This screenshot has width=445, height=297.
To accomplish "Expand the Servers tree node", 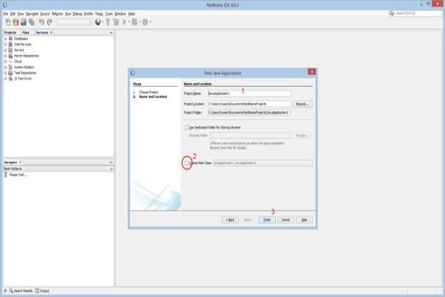I will 5,50.
